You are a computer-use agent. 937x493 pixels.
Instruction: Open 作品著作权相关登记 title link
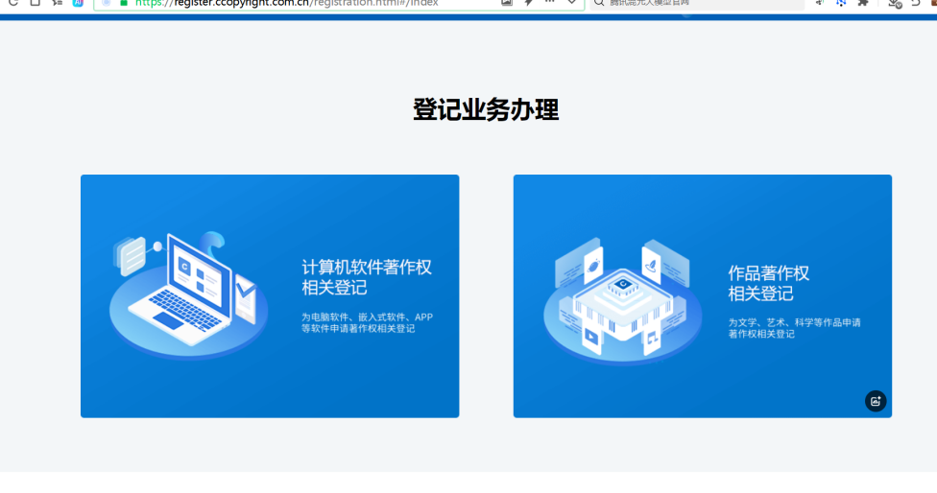tap(768, 283)
